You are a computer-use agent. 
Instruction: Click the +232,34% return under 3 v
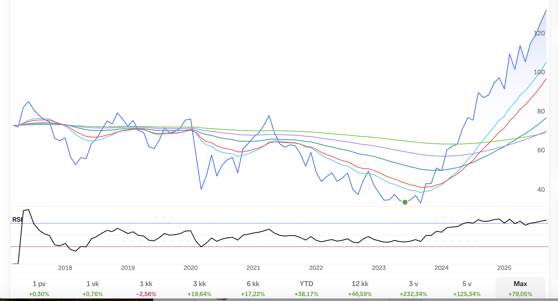coord(413,294)
